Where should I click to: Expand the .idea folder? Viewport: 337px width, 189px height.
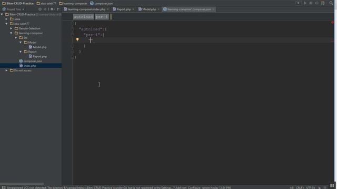pyautogui.click(x=6, y=19)
